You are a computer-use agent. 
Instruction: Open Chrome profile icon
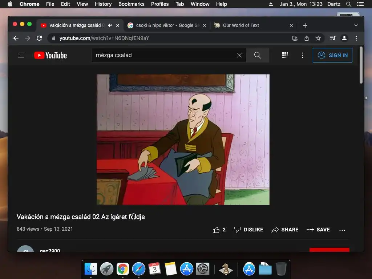tap(344, 38)
